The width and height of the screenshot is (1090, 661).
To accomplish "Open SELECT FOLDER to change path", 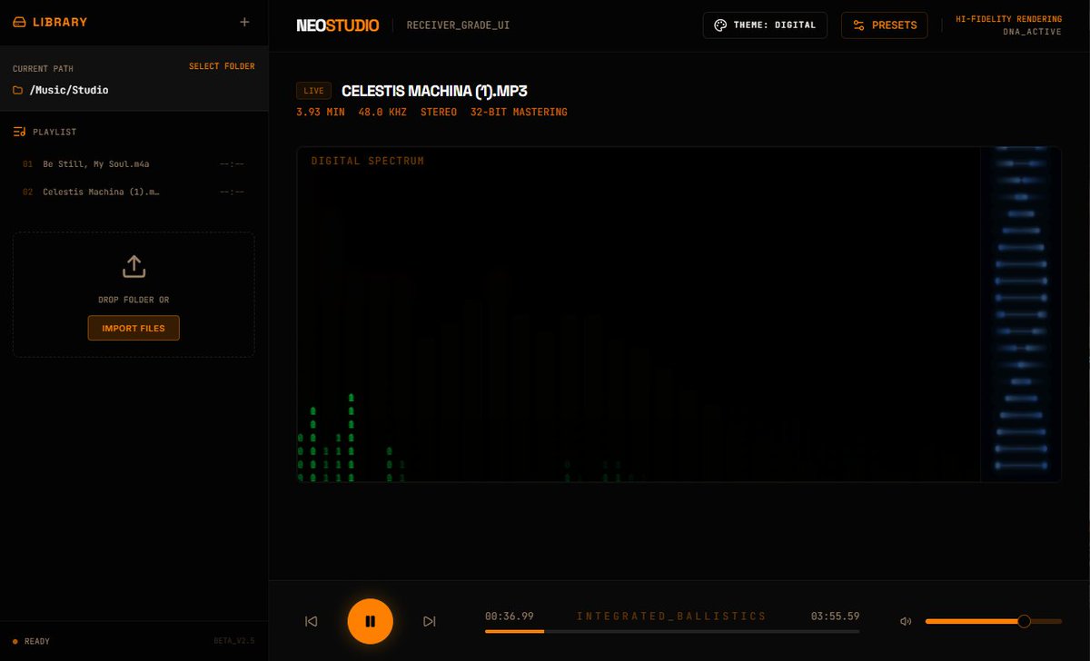I will pos(222,66).
